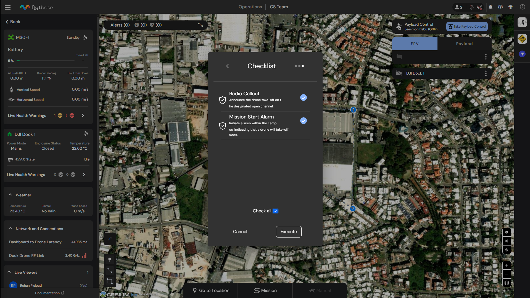Click the Take Payload Control button
This screenshot has width=530, height=298.
[467, 27]
